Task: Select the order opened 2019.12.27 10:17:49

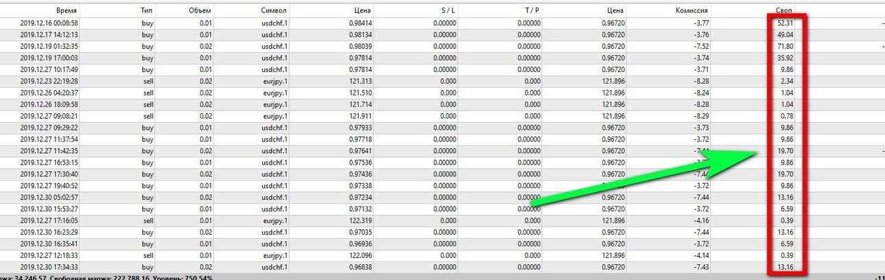Action: [442, 70]
